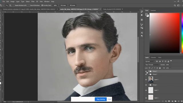Image resolution: width=183 pixels, height=103 pixels.
Task: Expand the Group 3 folder arrow
Action: [x=149, y=71]
